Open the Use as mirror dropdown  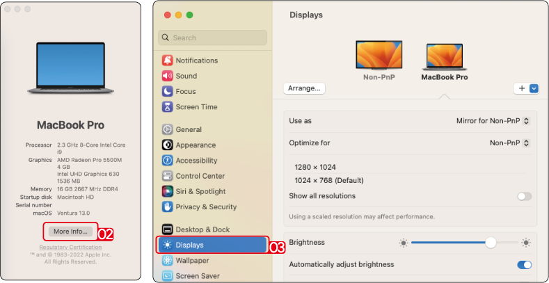[493, 121]
